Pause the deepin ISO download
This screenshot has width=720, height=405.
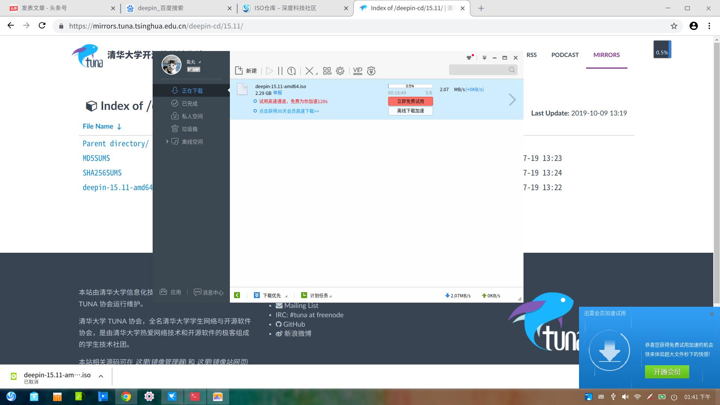tap(280, 70)
